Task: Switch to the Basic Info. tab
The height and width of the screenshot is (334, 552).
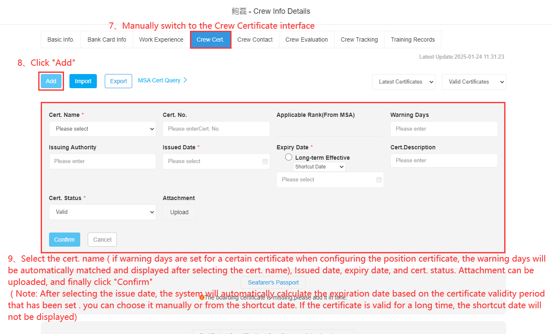Action: (61, 40)
